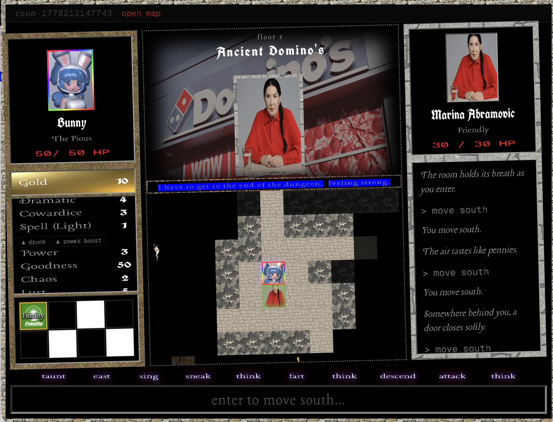Screen dimensions: 553x422
Task: Click the 'Friendly' disposition label
Action: pyautogui.click(x=473, y=130)
